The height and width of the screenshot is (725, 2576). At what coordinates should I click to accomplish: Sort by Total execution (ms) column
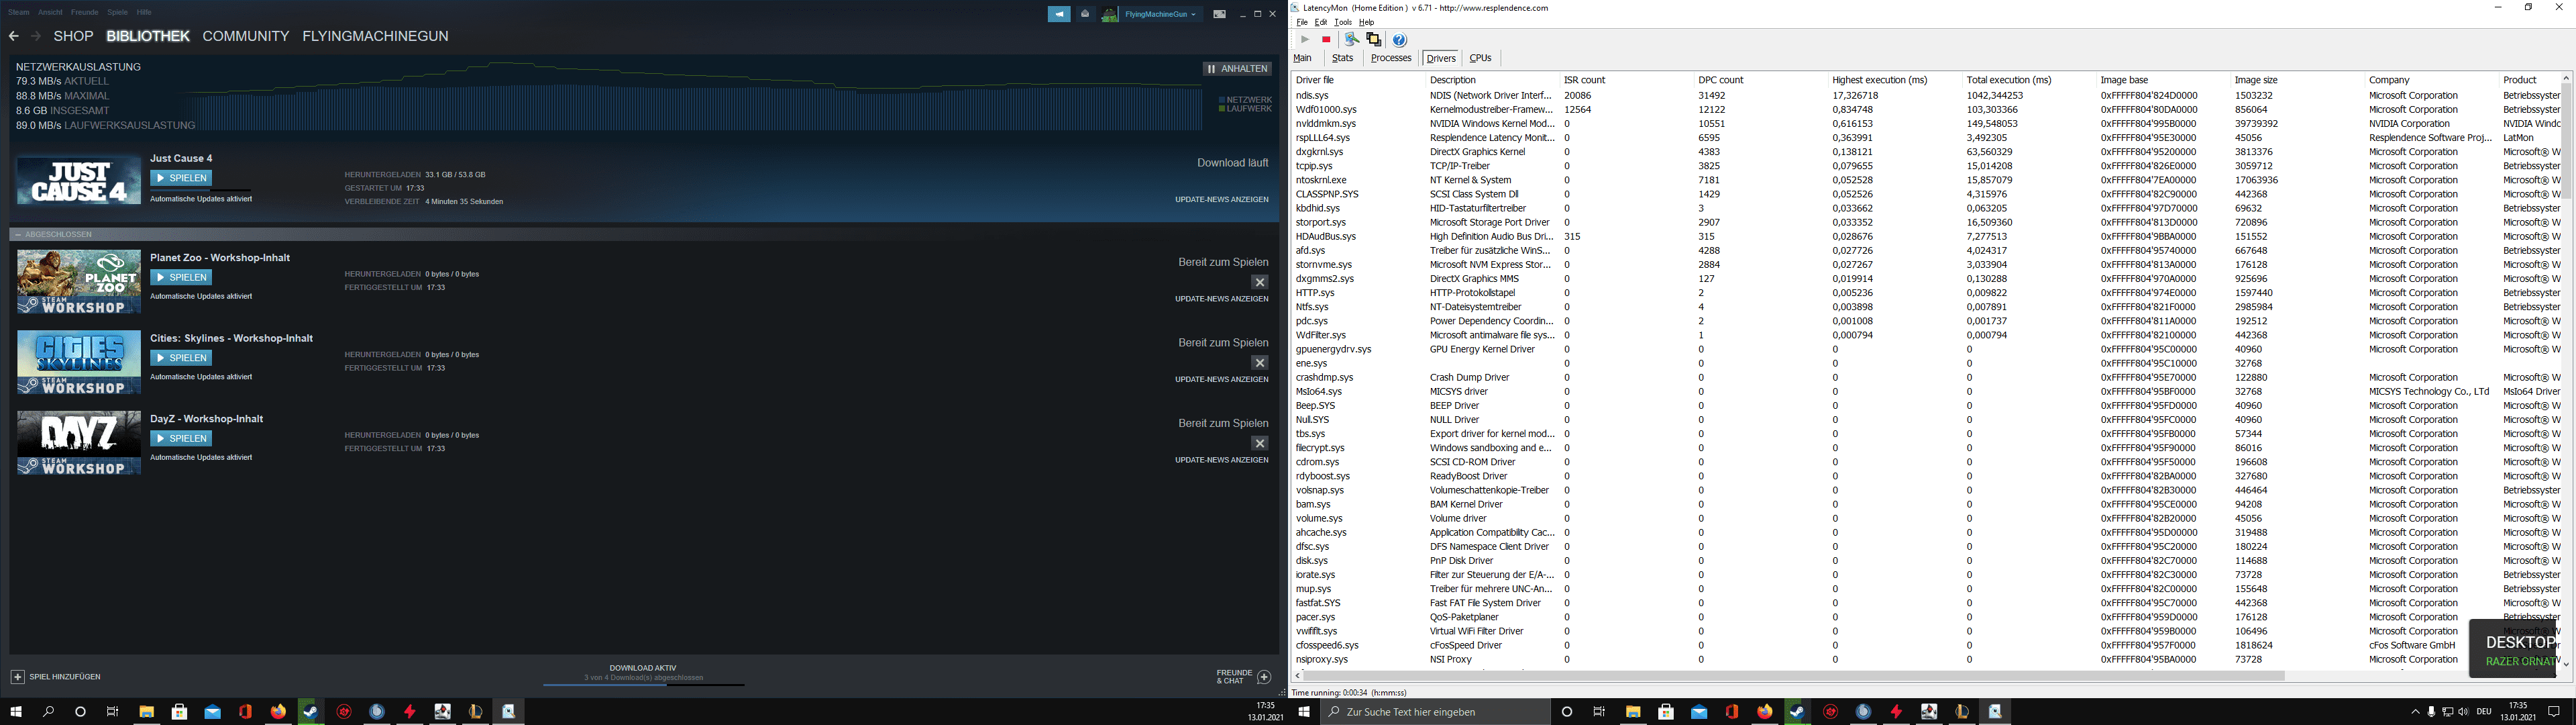(2029, 80)
